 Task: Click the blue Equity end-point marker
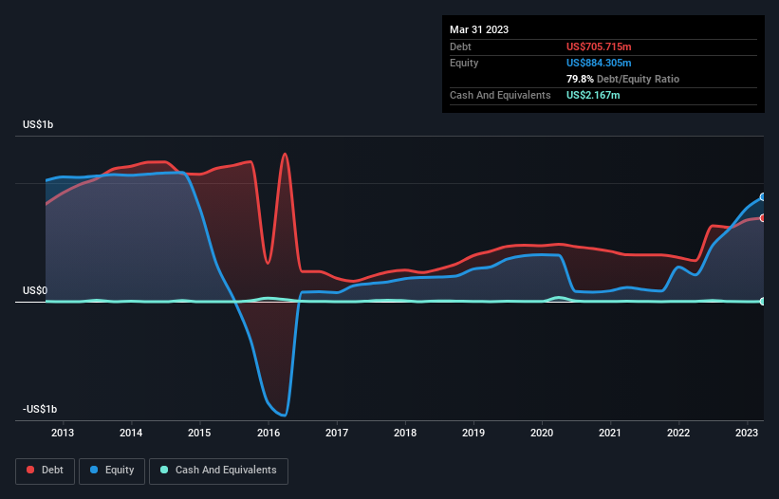pos(763,197)
